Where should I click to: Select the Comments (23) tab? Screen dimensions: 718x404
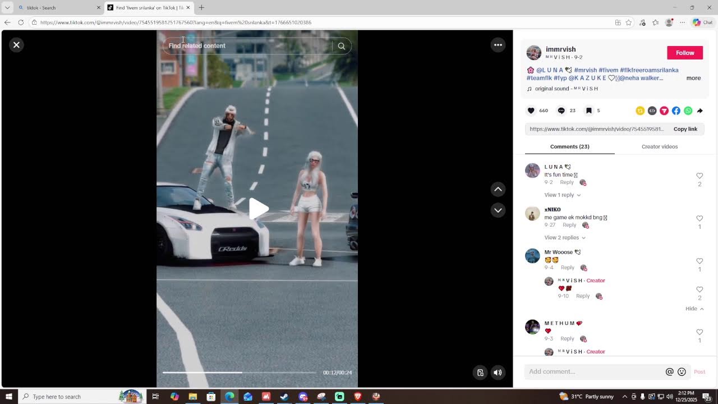point(569,146)
